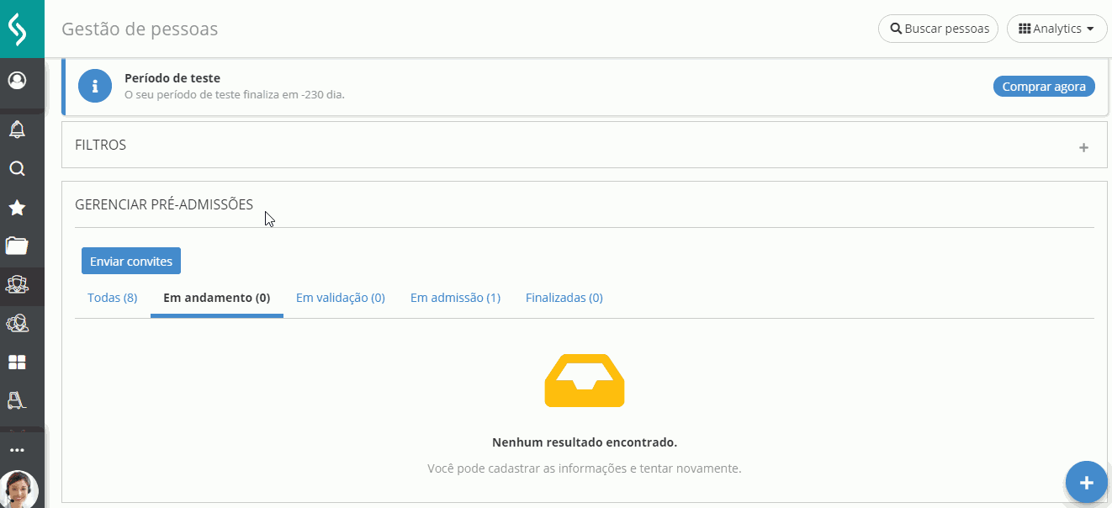The width and height of the screenshot is (1112, 508).
Task: Click the Gestão de pessoas title
Action: click(140, 29)
